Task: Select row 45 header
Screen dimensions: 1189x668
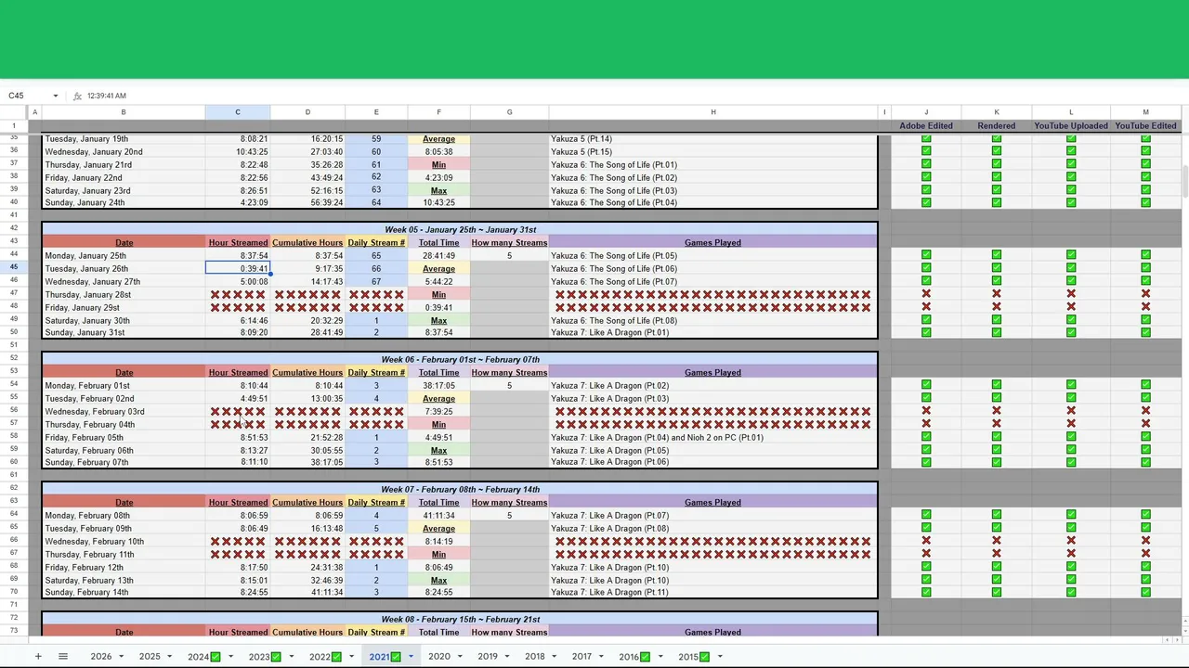Action: coord(14,268)
